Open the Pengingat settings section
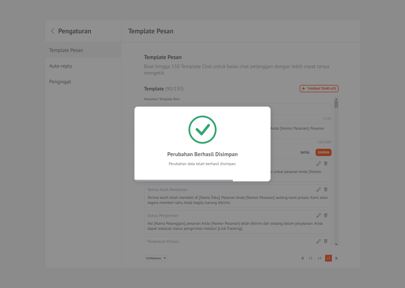The height and width of the screenshot is (288, 405). tap(60, 82)
